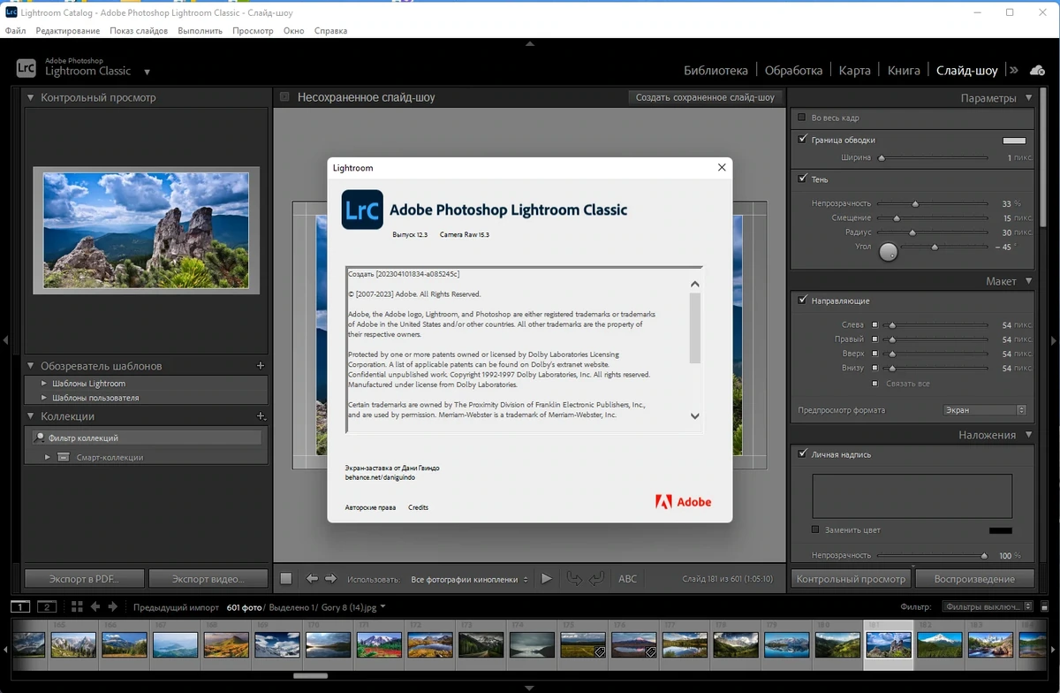
Task: Toggle Связать все link option
Action: point(875,384)
